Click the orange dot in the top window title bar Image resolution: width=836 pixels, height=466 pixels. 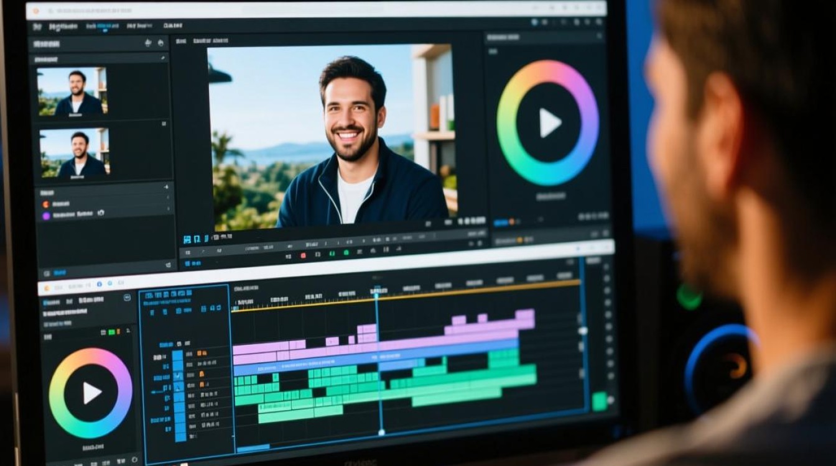click(35, 11)
